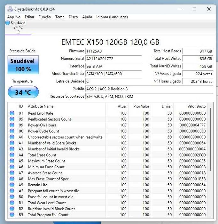Screen dimensions: 218x224
Task: Click the Total NAND Writes value 158 GB
Action: [x=198, y=66]
